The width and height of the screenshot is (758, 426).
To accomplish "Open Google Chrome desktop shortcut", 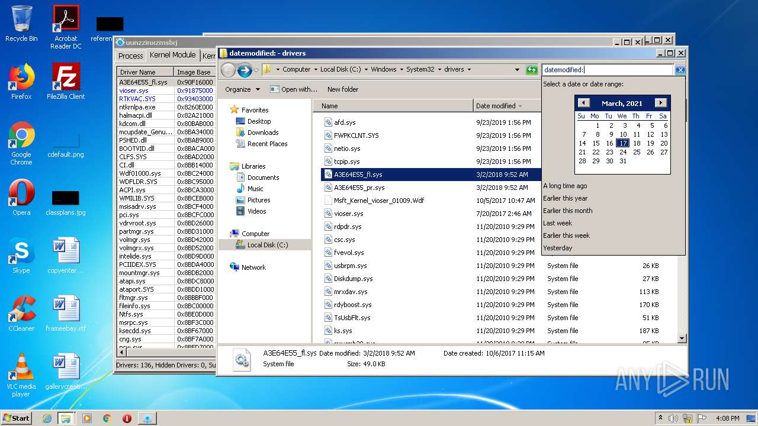I will pyautogui.click(x=21, y=143).
